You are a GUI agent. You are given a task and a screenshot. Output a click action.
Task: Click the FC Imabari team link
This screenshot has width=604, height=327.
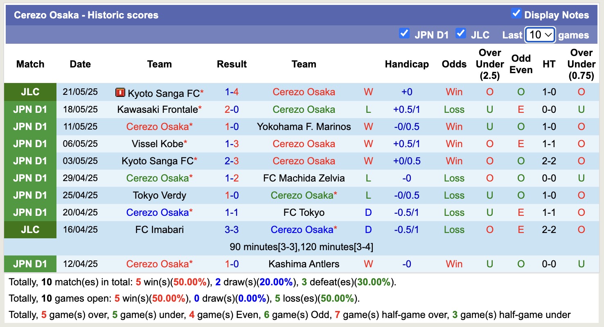(159, 229)
